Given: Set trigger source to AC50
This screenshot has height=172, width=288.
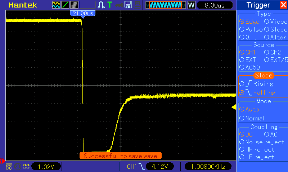Looking at the screenshot, I should click(x=249, y=67).
